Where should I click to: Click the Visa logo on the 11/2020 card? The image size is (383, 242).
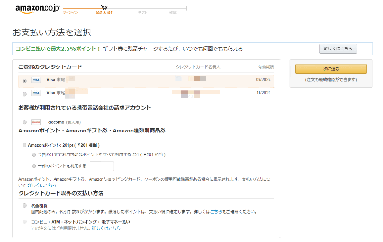click(x=36, y=93)
